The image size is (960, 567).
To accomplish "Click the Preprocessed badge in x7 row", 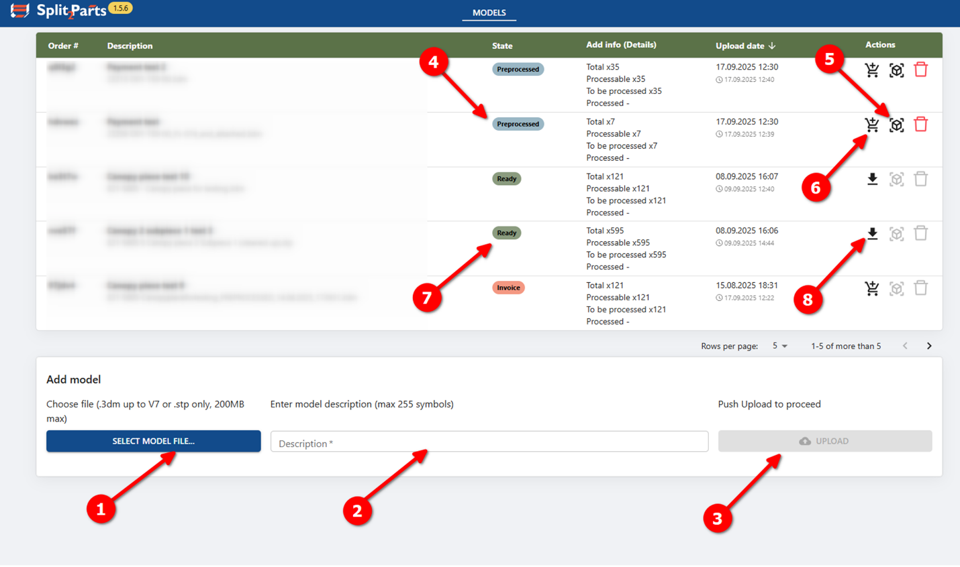I will pos(518,124).
